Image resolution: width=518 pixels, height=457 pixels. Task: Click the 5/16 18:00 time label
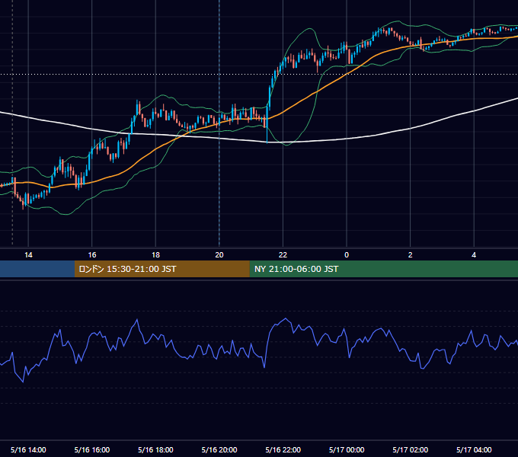[155, 449]
